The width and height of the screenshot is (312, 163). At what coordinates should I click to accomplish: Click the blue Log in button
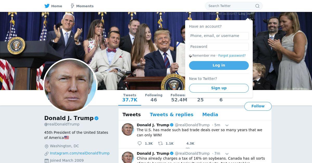click(219, 65)
